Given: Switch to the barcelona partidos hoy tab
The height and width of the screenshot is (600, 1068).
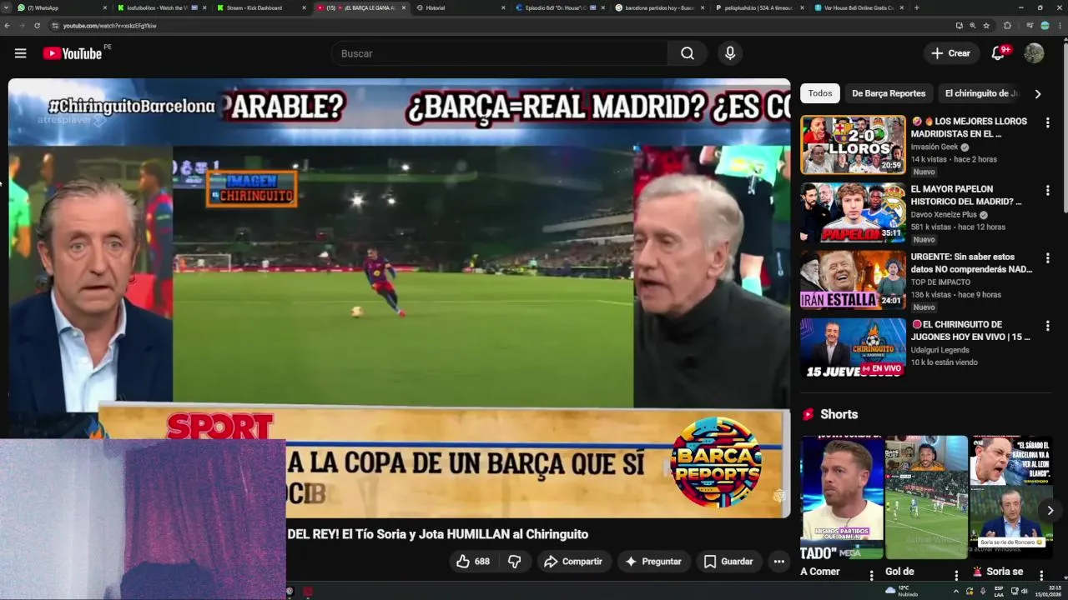Looking at the screenshot, I should click(x=658, y=7).
